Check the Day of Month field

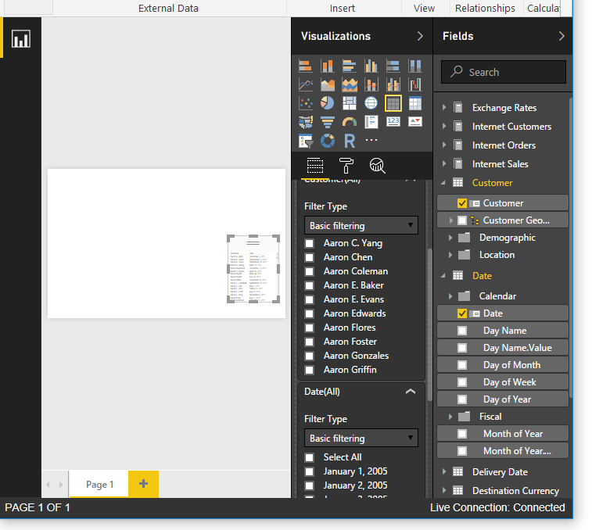[462, 365]
